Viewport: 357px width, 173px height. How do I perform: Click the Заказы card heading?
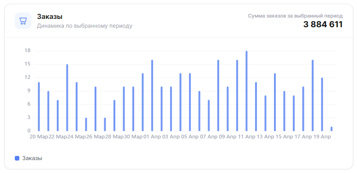[50, 17]
